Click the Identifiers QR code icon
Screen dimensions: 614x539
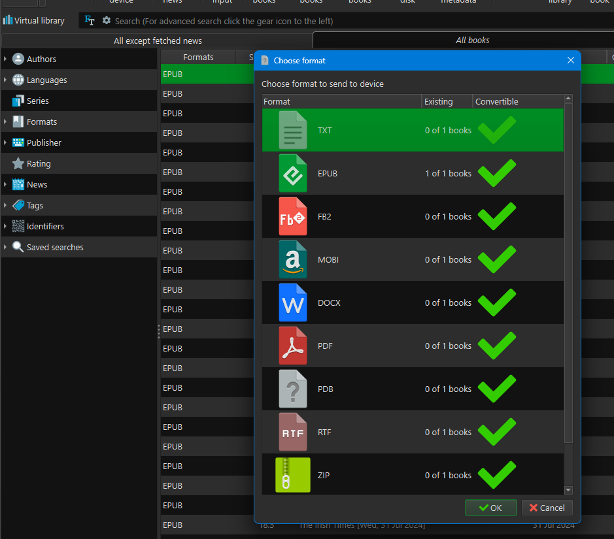pos(18,226)
